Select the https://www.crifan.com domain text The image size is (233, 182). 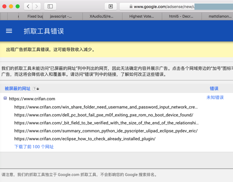pos(32,99)
